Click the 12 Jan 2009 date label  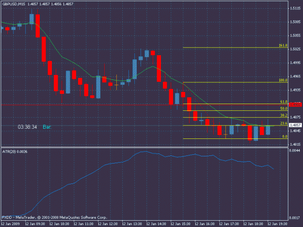click(x=10, y=224)
